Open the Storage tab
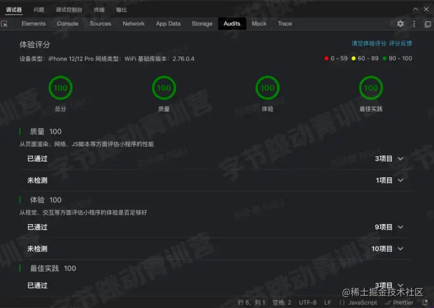 tap(202, 24)
